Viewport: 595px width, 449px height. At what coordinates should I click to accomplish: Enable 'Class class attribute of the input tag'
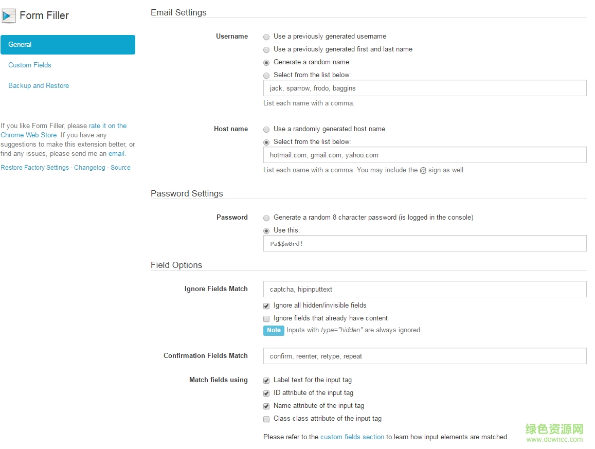266,419
